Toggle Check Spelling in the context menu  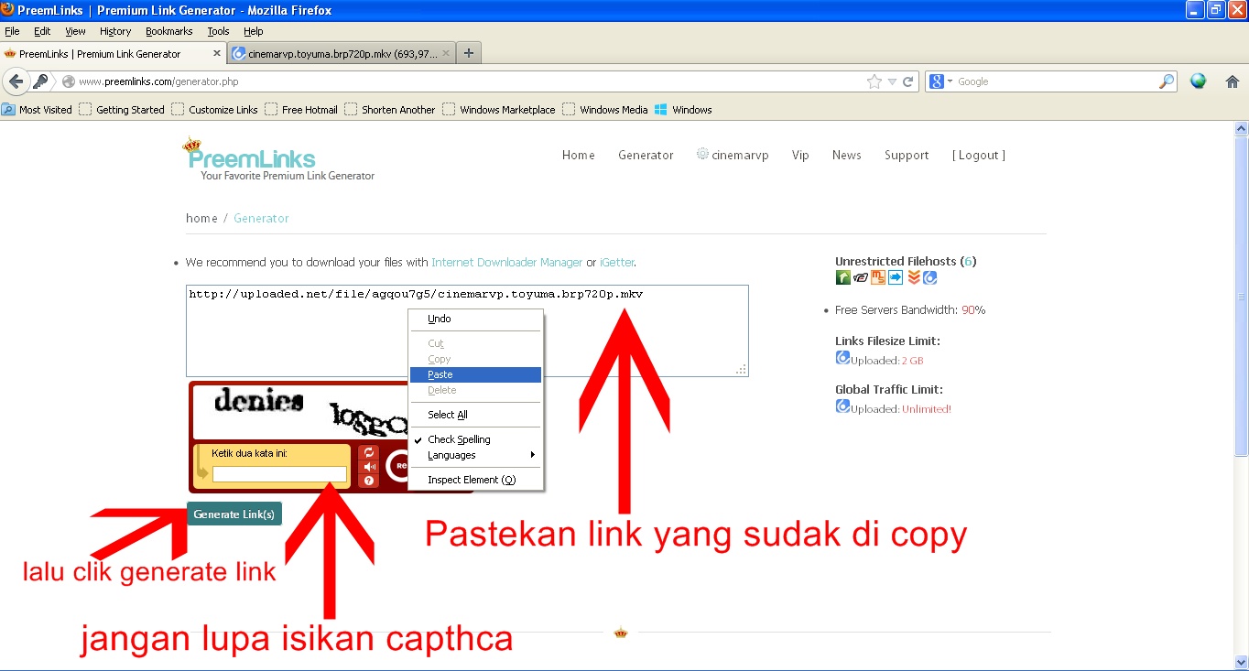click(475, 439)
